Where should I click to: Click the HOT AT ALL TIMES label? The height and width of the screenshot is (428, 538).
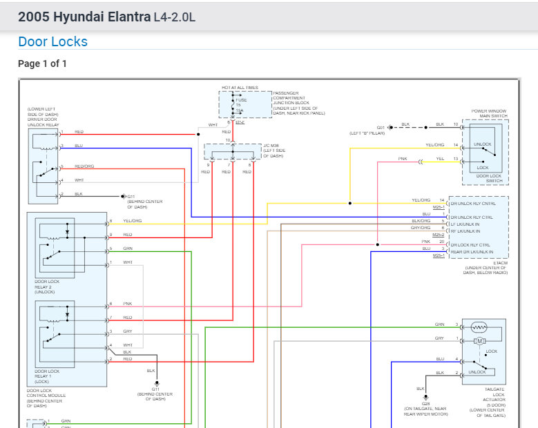pyautogui.click(x=240, y=88)
